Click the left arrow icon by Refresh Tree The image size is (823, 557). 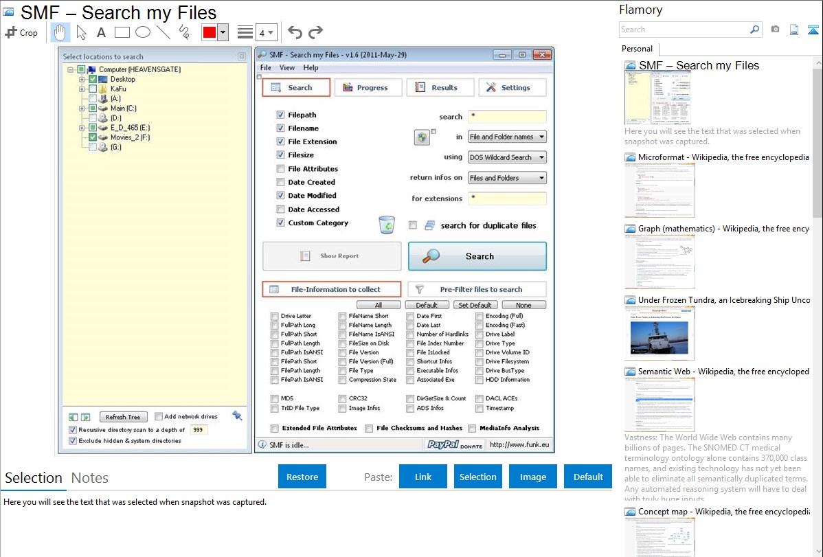[73, 417]
